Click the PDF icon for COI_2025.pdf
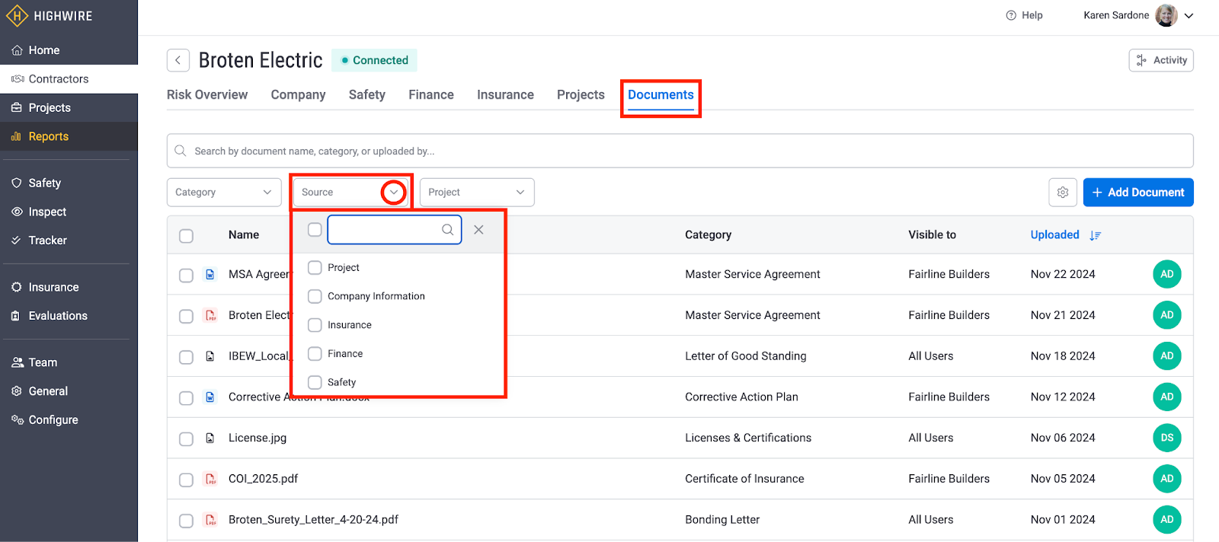The height and width of the screenshot is (542, 1219). (211, 479)
